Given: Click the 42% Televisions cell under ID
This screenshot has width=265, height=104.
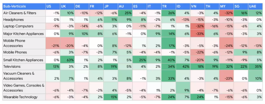Looking at the screenshot, I should pyautogui.click(x=183, y=67).
